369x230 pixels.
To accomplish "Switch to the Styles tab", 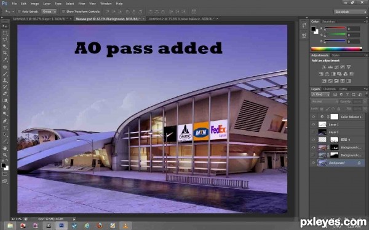I will (336, 55).
